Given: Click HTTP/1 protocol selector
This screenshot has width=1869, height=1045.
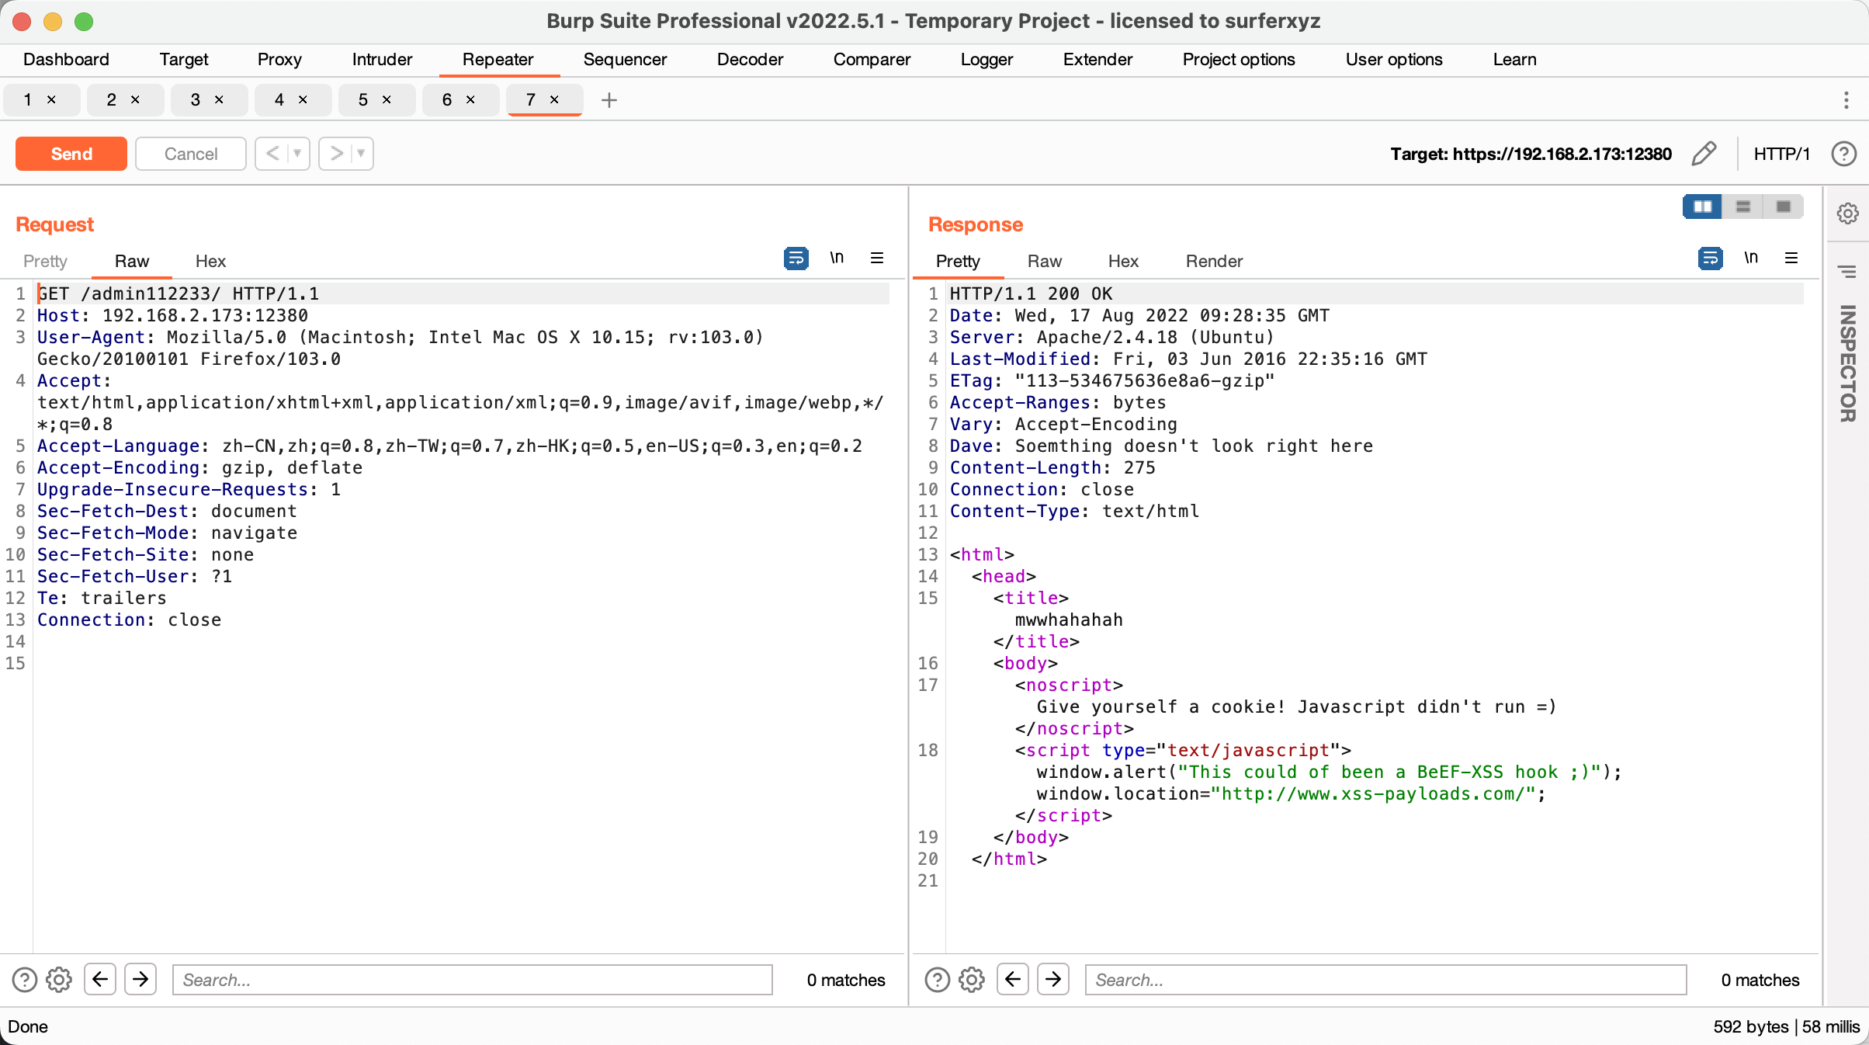Looking at the screenshot, I should tap(1781, 154).
